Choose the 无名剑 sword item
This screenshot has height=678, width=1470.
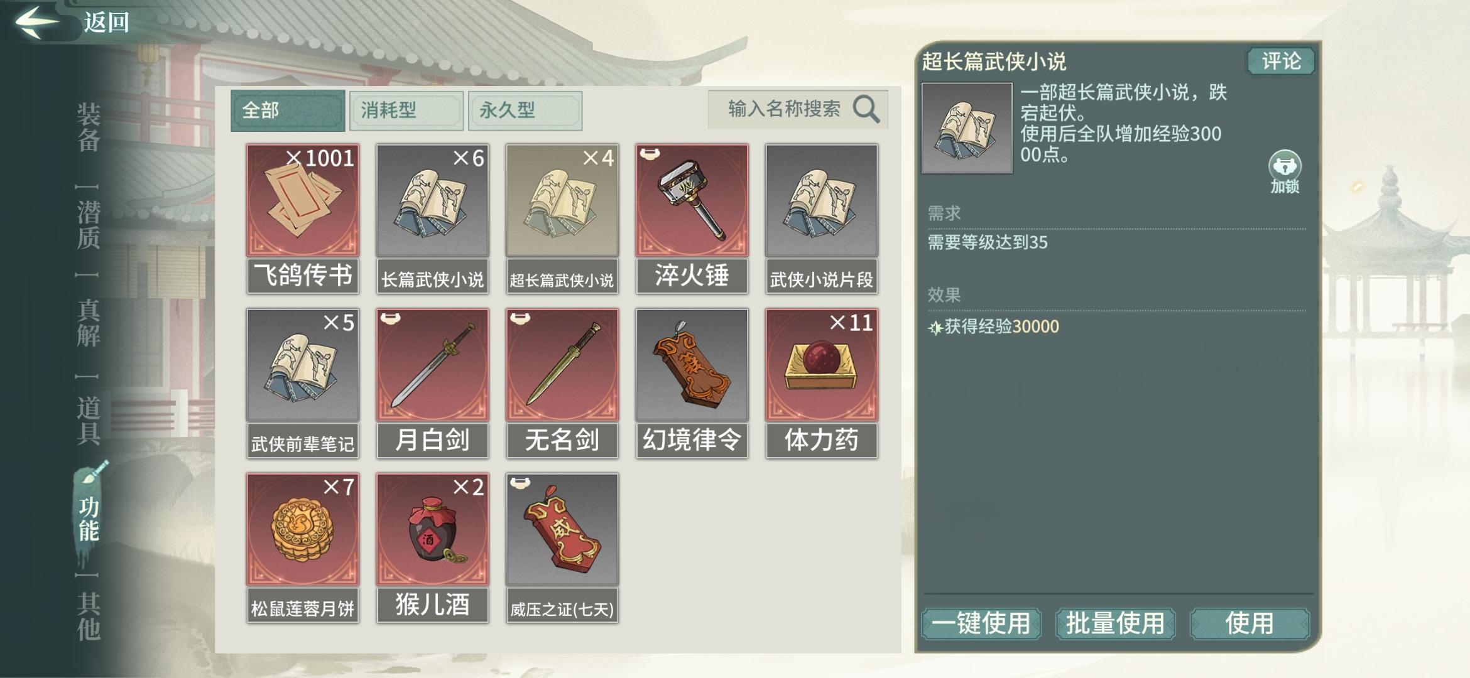[562, 382]
